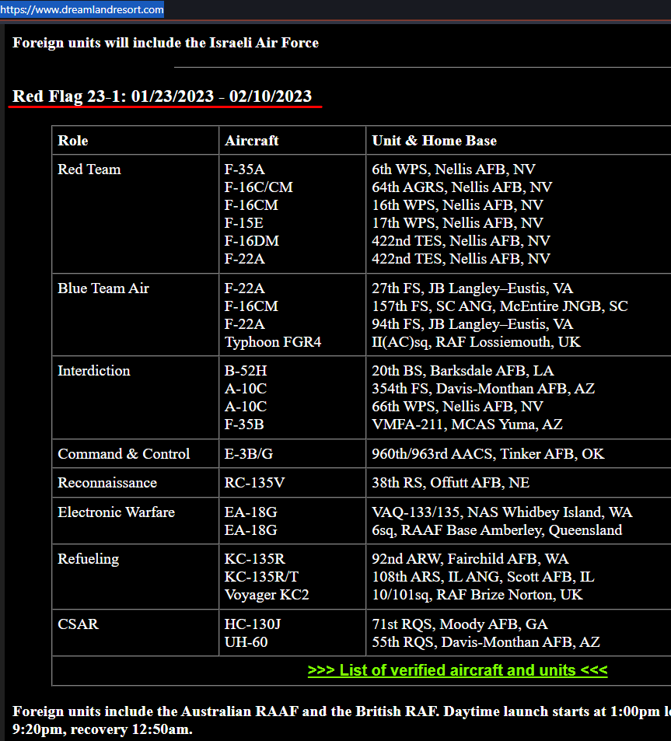Screen dimensions: 671x741
Task: Click '17th WPS, Nellis AFB, NV' unit
Action: pyautogui.click(x=457, y=223)
